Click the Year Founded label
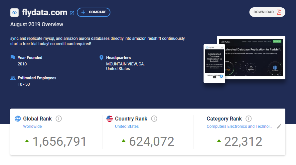The image size is (296, 165). click(x=30, y=58)
